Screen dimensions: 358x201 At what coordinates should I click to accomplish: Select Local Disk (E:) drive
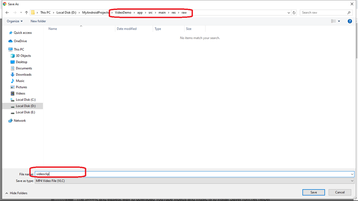(26, 112)
